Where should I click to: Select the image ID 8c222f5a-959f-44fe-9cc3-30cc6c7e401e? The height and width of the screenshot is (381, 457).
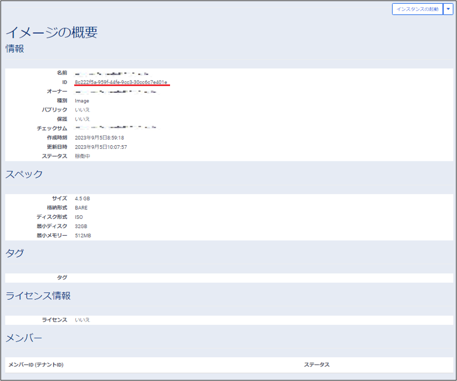coord(121,82)
